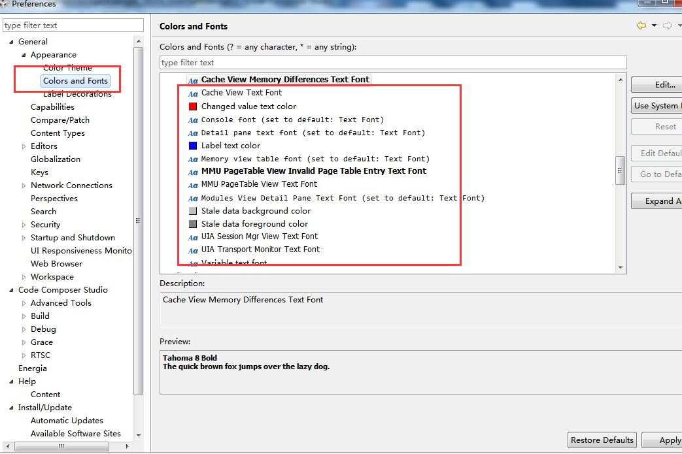Open the Keys preference page
682x454 pixels.
40,172
